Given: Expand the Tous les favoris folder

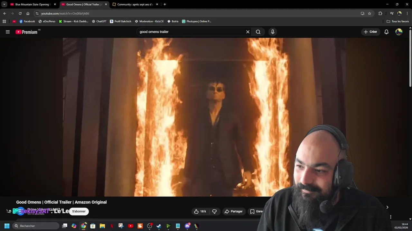Looking at the screenshot, I should pos(398,21).
